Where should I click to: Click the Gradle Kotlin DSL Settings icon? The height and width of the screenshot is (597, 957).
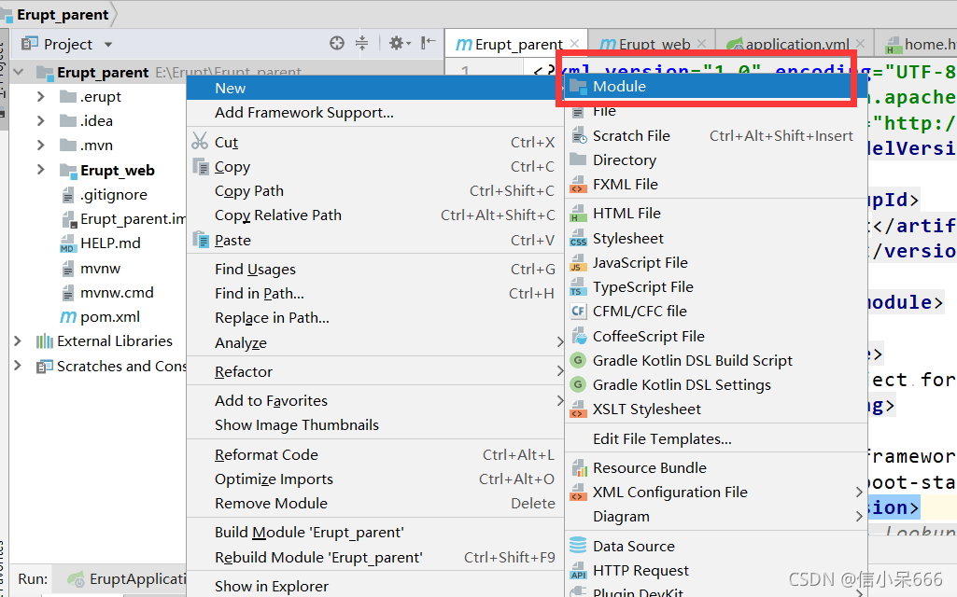point(578,385)
